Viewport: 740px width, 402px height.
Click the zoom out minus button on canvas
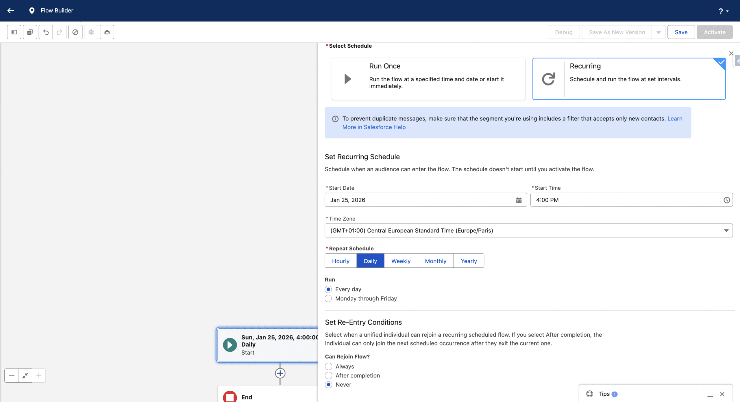pyautogui.click(x=12, y=376)
